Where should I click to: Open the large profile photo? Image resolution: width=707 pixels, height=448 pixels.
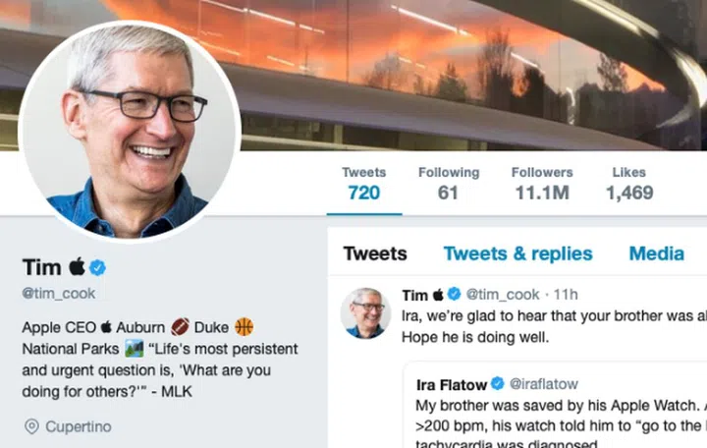point(130,130)
